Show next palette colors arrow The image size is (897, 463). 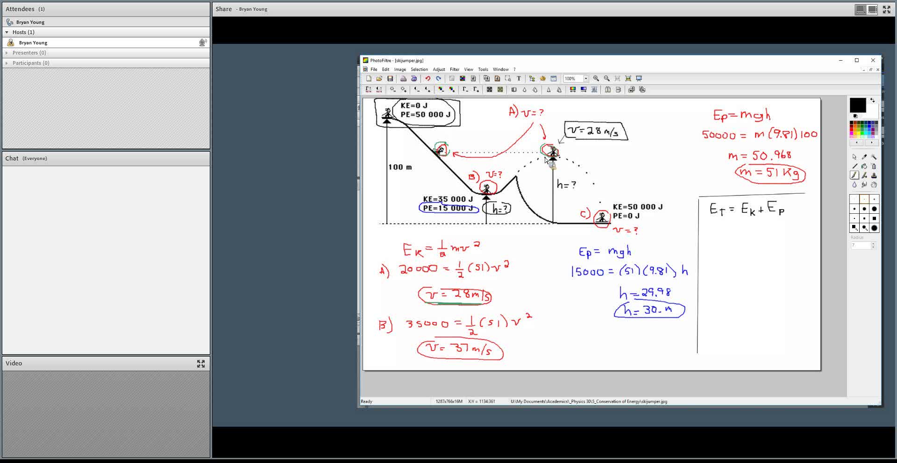point(871,142)
